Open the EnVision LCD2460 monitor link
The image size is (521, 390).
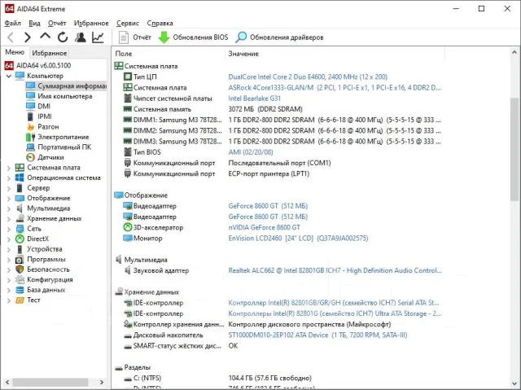[x=298, y=239]
